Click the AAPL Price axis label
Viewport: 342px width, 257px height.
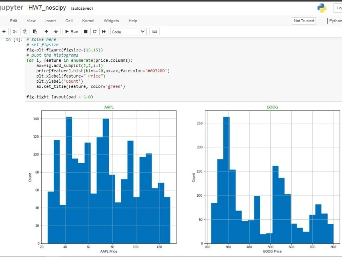pyautogui.click(x=109, y=251)
